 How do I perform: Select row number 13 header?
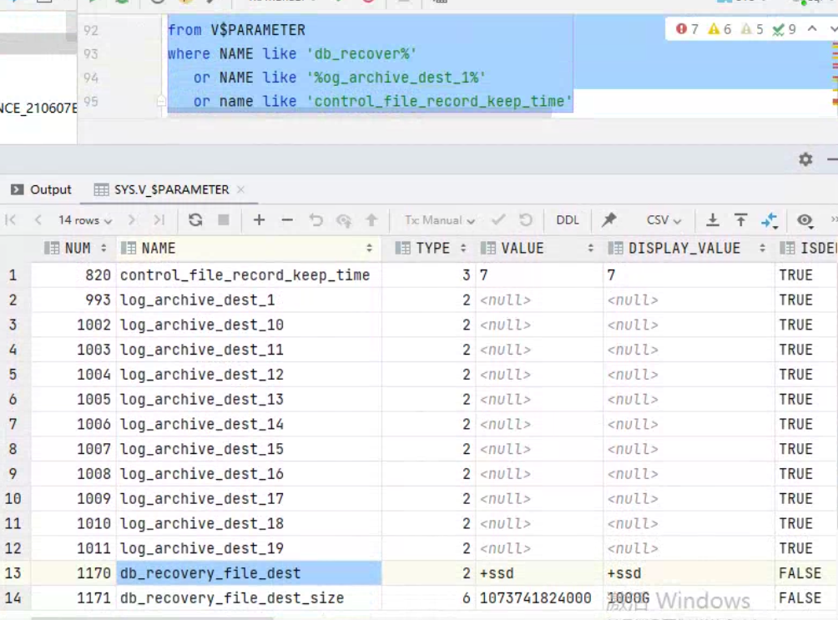point(14,573)
